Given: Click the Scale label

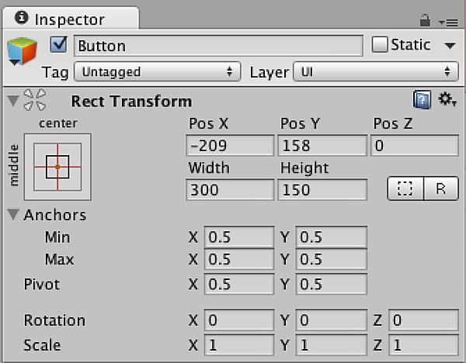Looking at the screenshot, I should click(x=42, y=345).
